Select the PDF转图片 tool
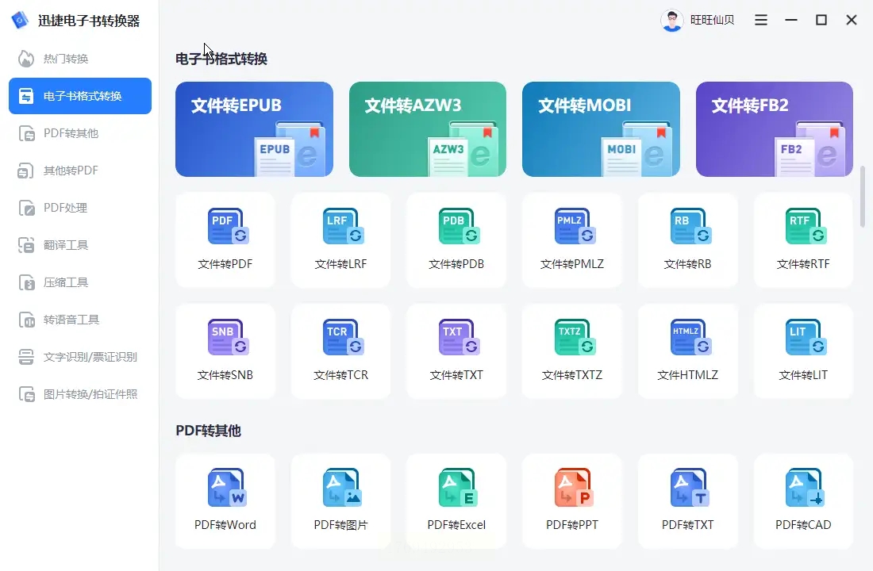The height and width of the screenshot is (571, 873). (340, 501)
